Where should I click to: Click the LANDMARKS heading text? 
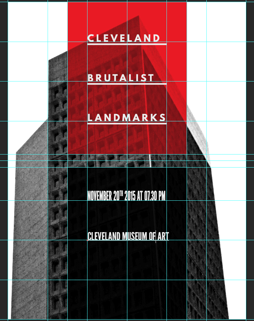127,117
